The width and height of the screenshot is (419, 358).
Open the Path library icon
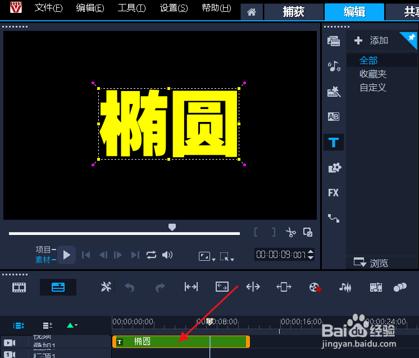334,218
